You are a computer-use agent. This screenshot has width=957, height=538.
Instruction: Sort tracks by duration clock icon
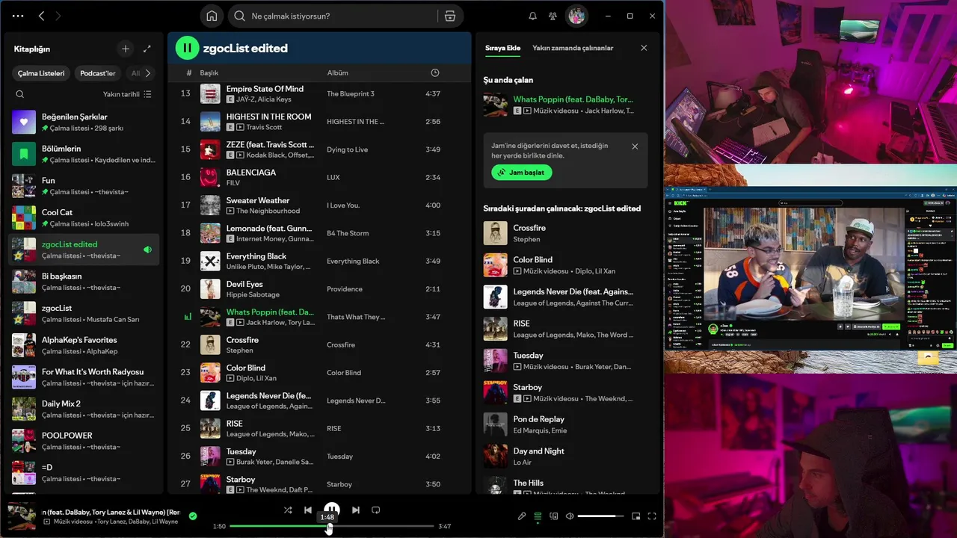434,72
